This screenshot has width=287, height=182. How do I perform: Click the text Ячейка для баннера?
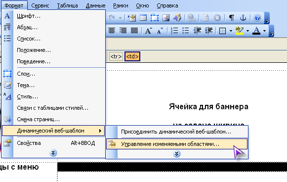point(208,106)
